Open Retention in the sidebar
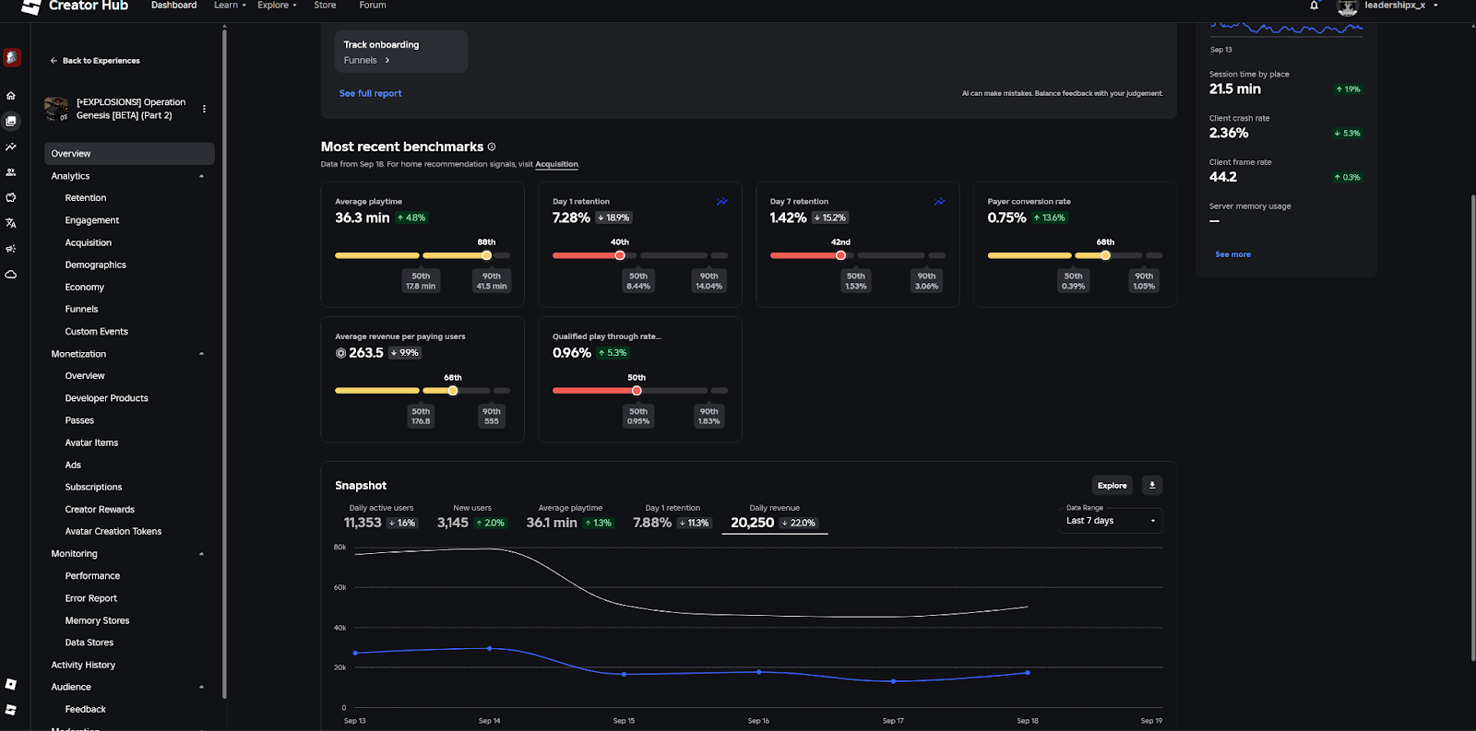 (86, 198)
